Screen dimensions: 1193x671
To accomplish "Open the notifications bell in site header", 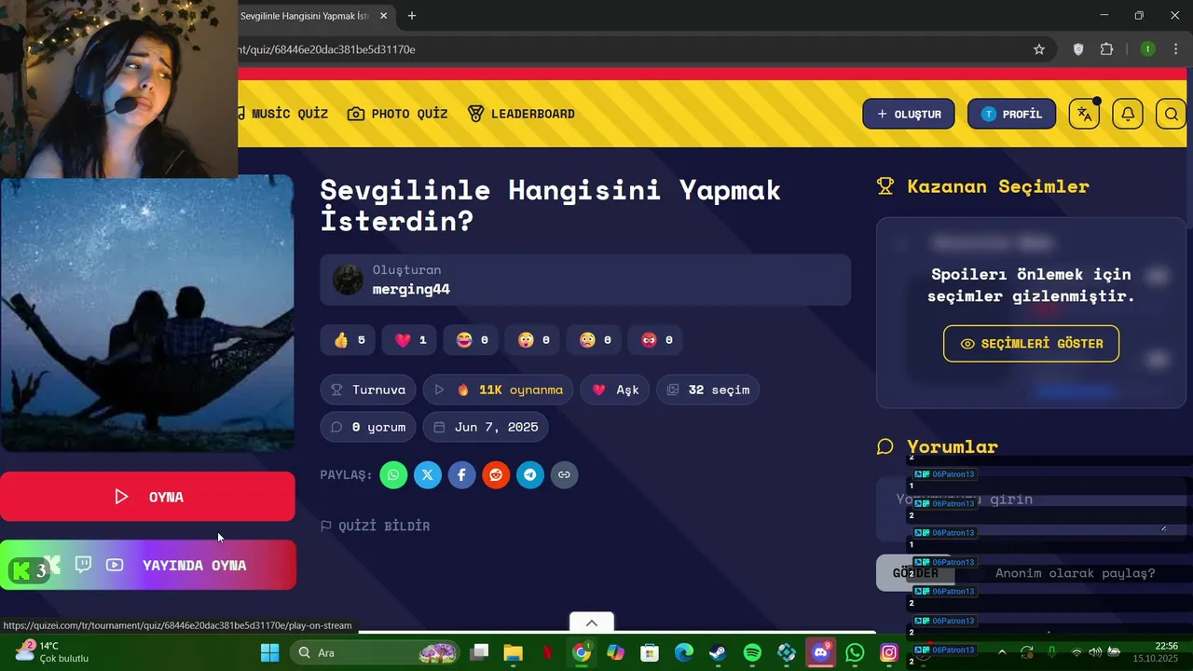I will click(x=1128, y=114).
